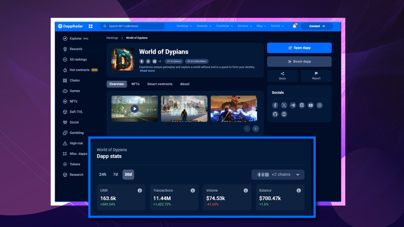404x227 pixels.
Task: Expand the +2 chains dropdown
Action: 278,175
